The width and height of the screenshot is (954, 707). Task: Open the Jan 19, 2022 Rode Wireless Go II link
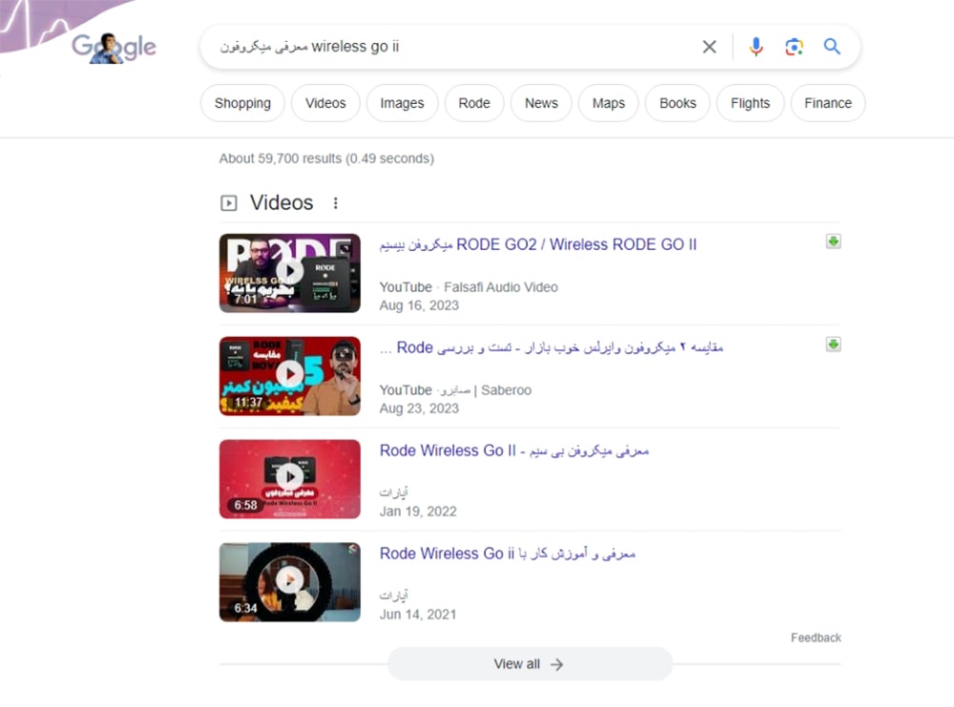(x=514, y=451)
